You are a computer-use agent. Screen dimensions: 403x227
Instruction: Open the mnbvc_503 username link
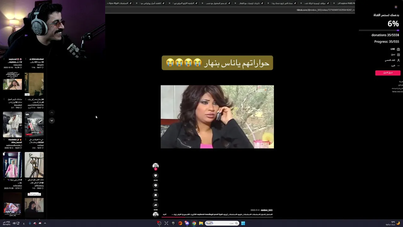click(266, 210)
